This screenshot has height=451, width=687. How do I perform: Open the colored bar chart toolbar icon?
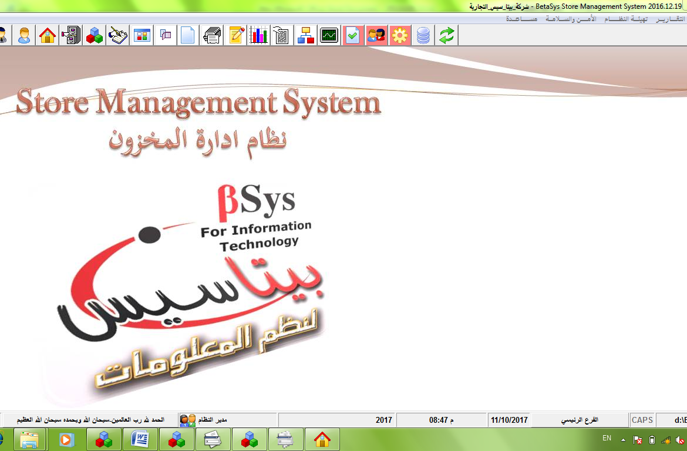tap(259, 35)
